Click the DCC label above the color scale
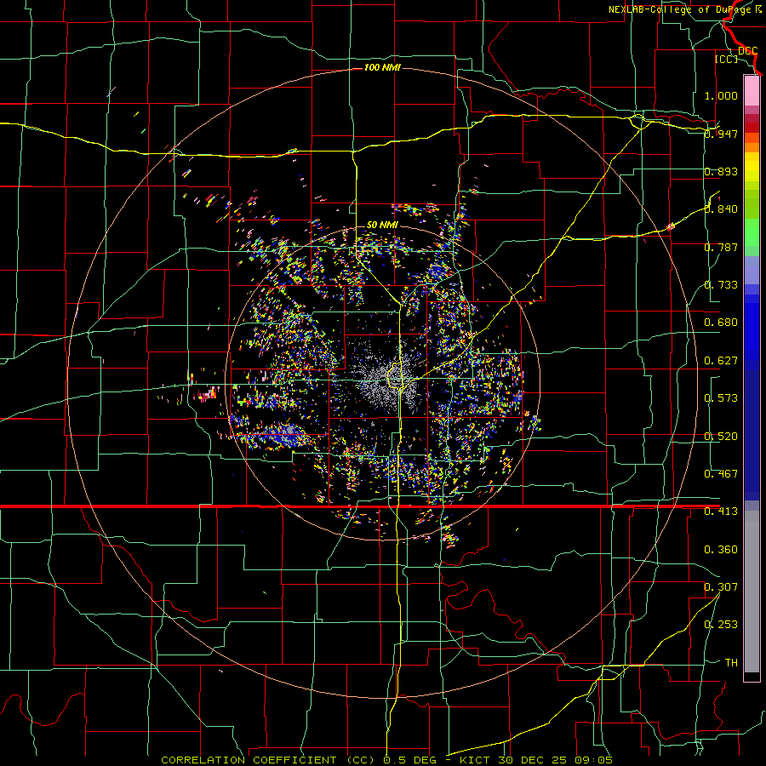 pyautogui.click(x=748, y=51)
